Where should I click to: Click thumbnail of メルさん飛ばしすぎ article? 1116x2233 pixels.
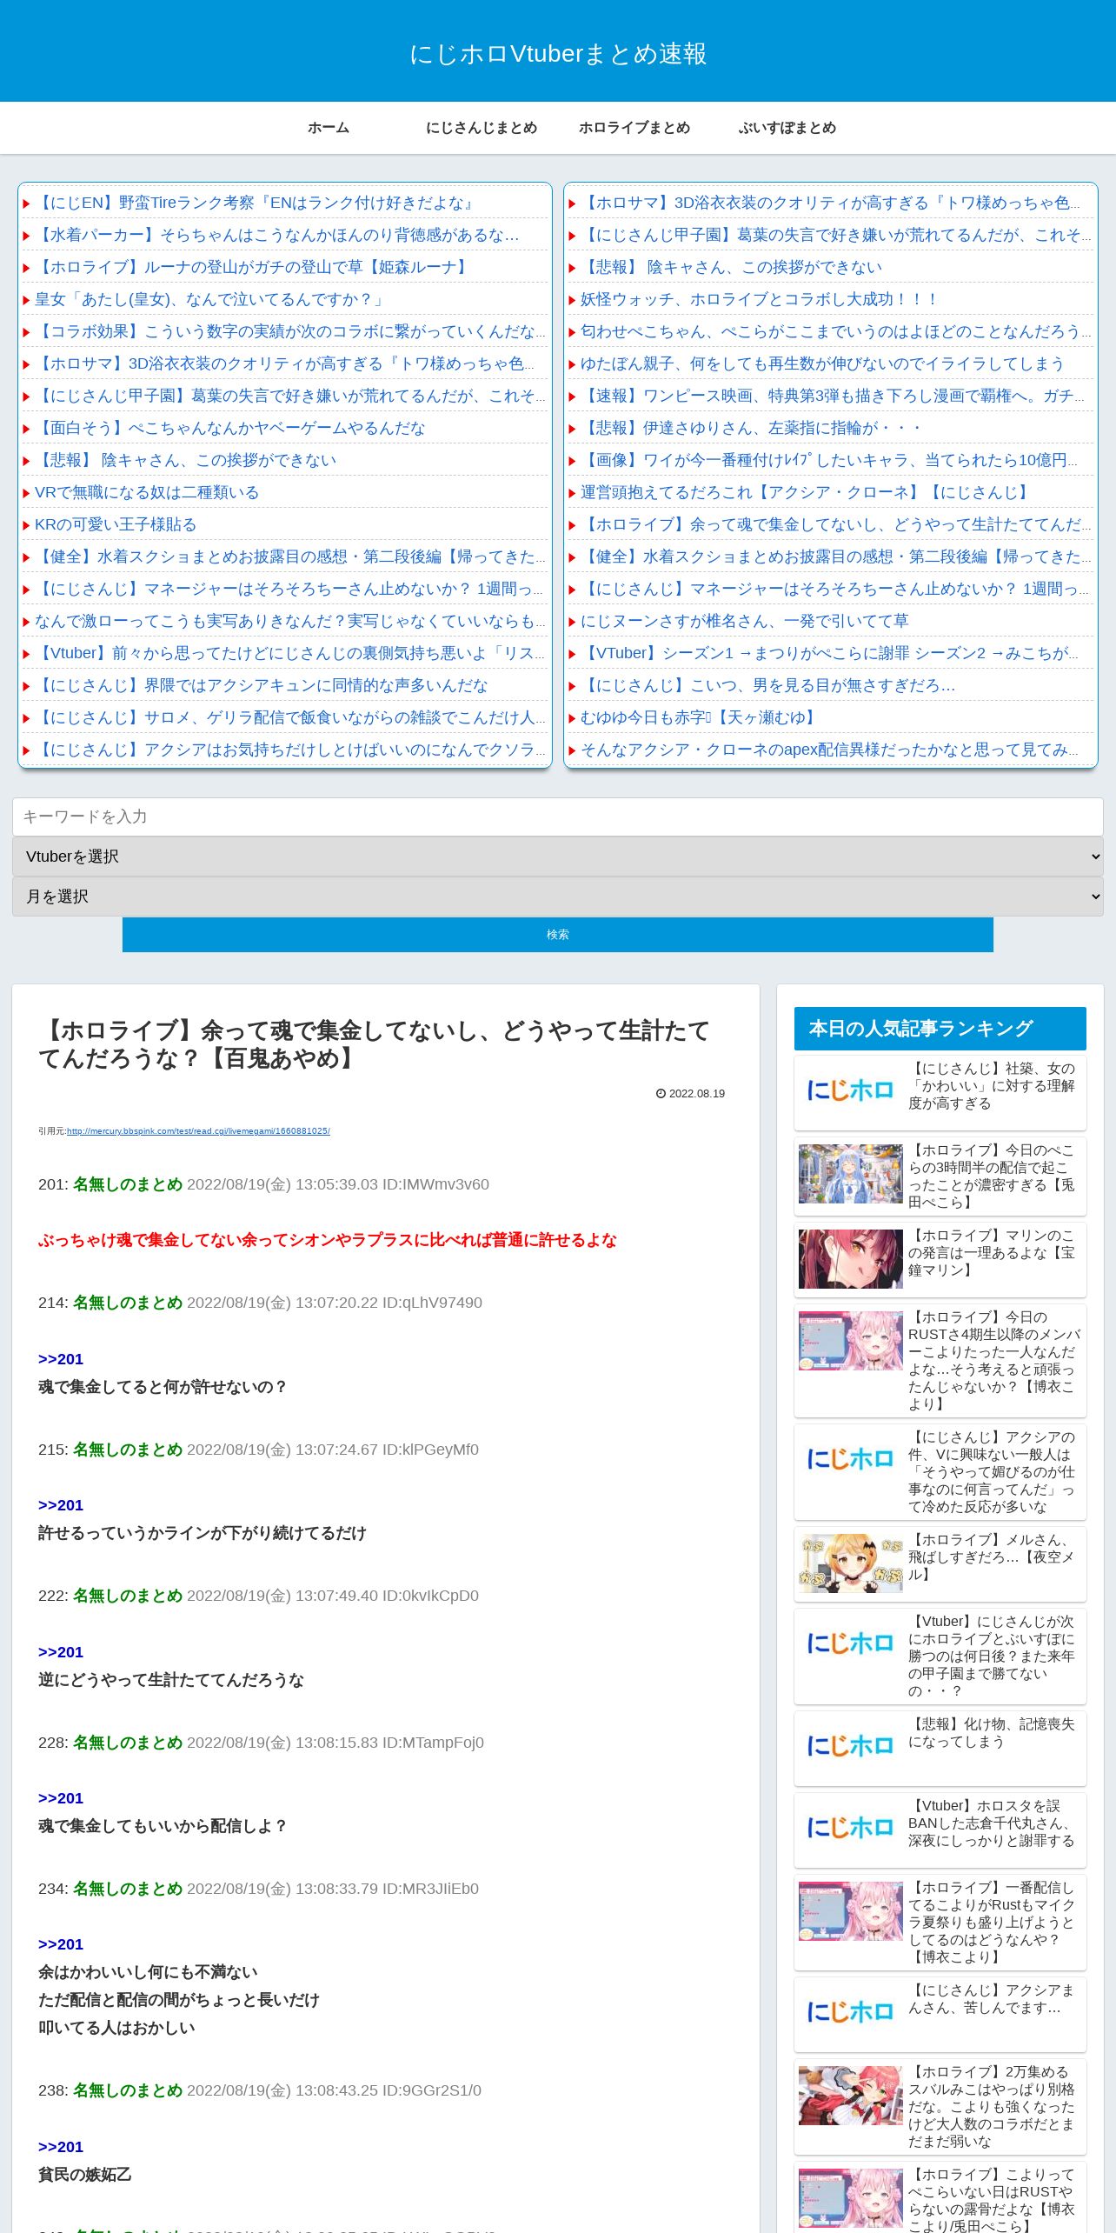[850, 1563]
